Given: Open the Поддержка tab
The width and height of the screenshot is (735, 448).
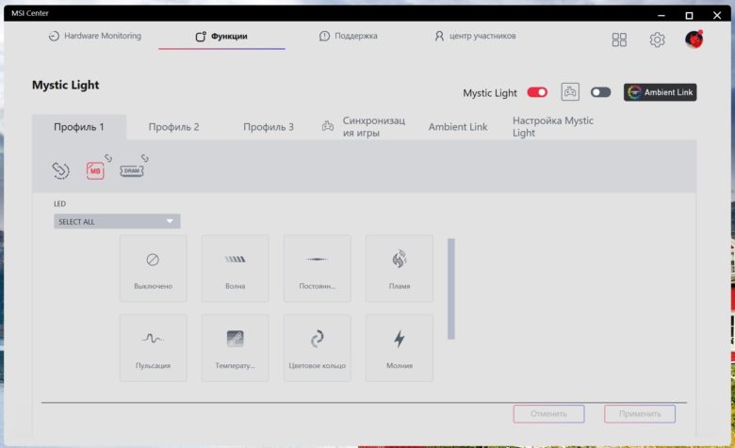Looking at the screenshot, I should click(x=349, y=36).
